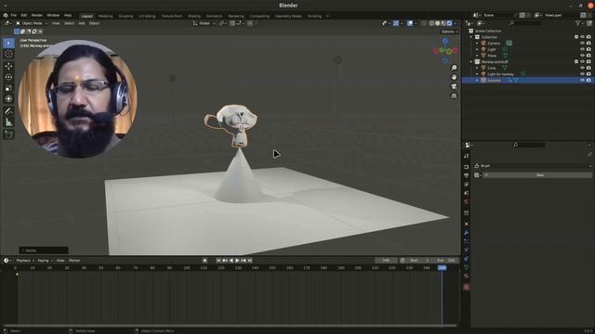595x334 pixels.
Task: Jump to the last frame button
Action: tap(250, 261)
